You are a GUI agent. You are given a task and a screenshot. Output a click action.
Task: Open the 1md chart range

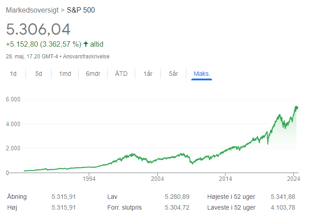point(65,74)
